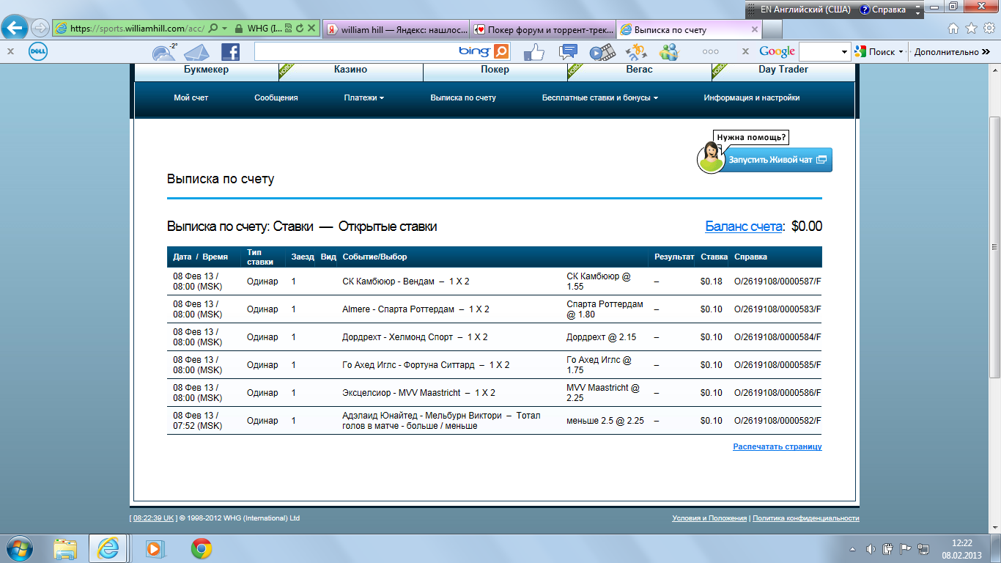Open Мой счет in account menu
The height and width of the screenshot is (563, 1001).
[x=191, y=98]
